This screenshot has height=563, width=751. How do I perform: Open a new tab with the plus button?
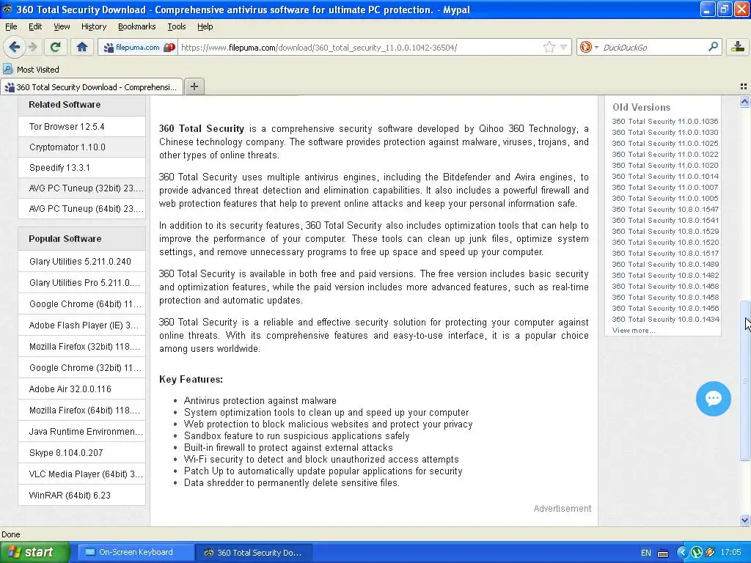pos(194,87)
